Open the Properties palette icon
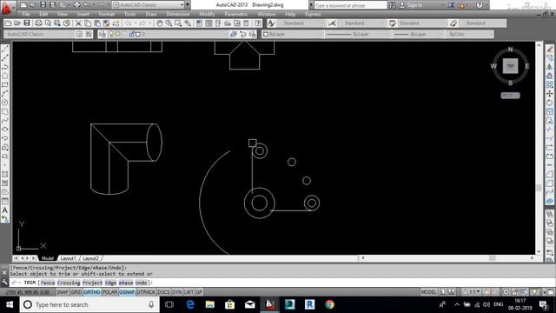 coord(199,23)
